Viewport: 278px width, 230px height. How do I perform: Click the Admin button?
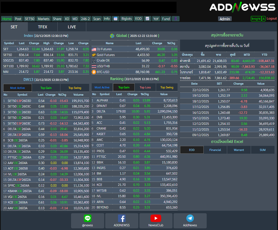224,19
